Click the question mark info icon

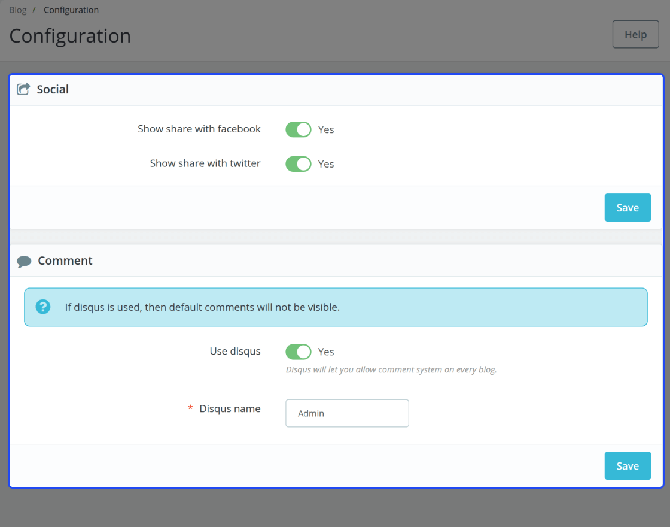42,307
